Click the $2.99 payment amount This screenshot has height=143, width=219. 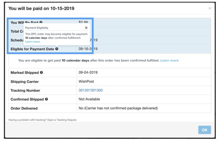[x=83, y=22]
